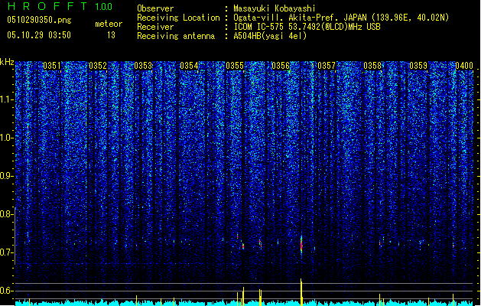Click the 0353 time marker
This screenshot has height=306, width=481.
(143, 66)
